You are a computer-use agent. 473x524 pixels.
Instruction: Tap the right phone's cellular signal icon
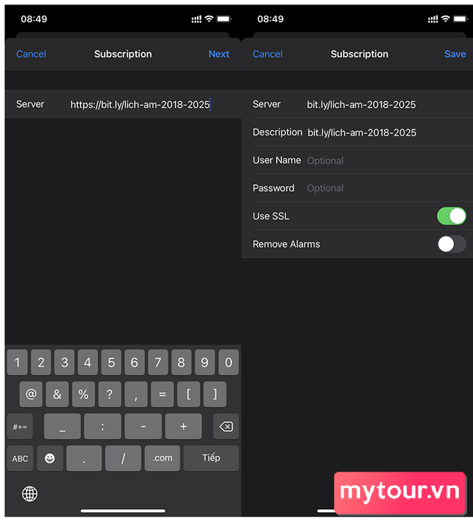pyautogui.click(x=433, y=19)
